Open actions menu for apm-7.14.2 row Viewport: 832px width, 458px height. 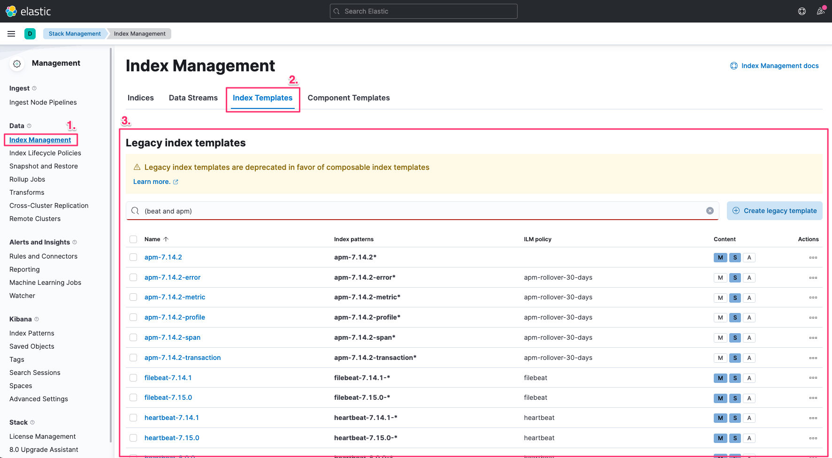click(x=813, y=258)
